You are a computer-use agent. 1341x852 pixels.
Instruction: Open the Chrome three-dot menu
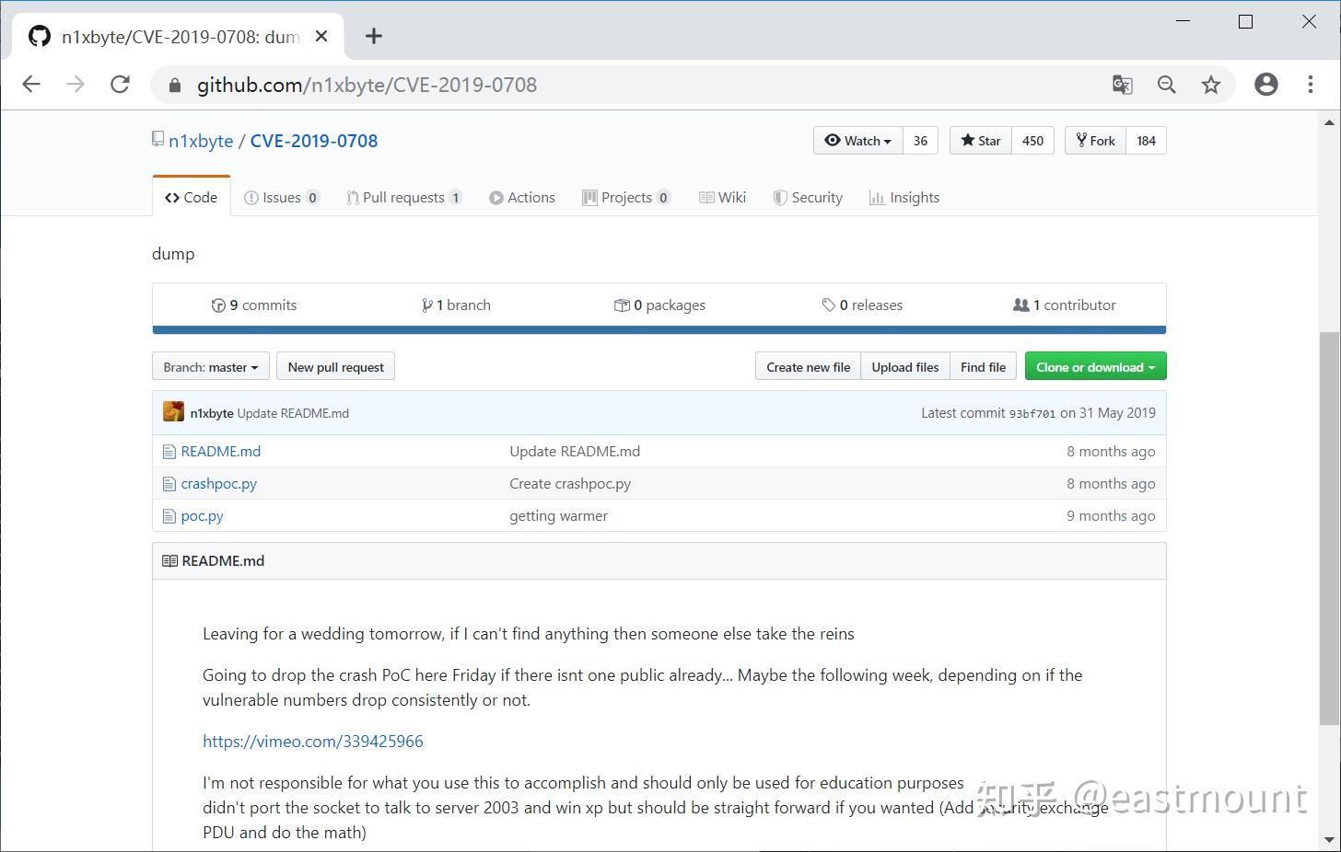tap(1311, 85)
